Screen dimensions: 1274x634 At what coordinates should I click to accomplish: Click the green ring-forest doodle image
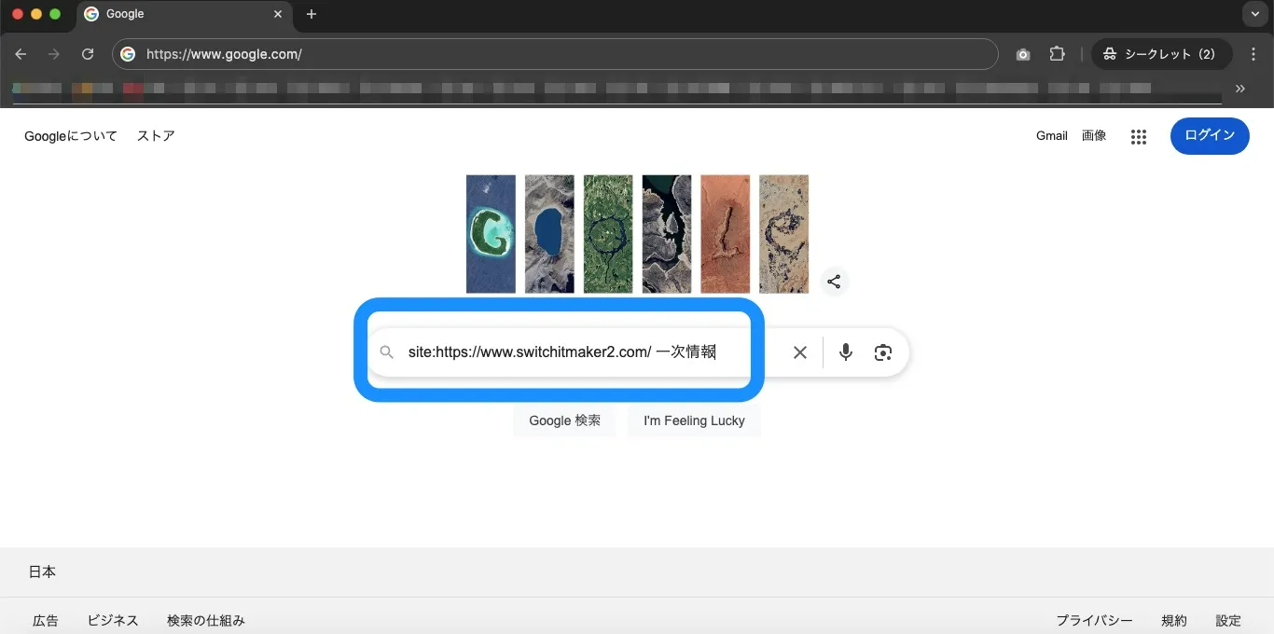click(x=608, y=234)
